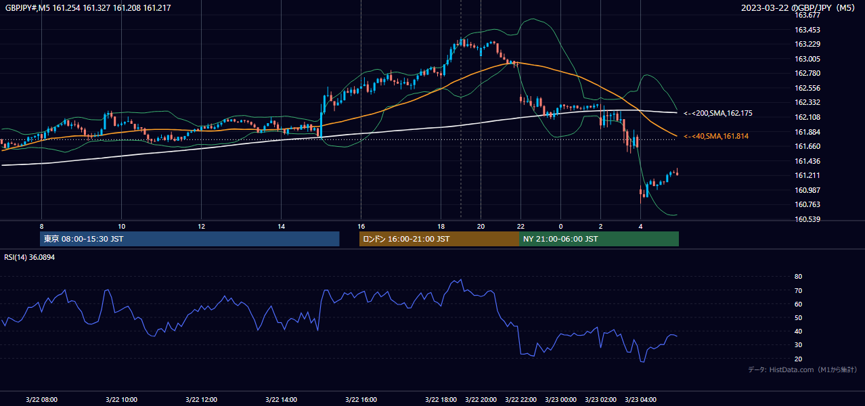Click price scale value 160.987
The width and height of the screenshot is (865, 406).
[x=807, y=190]
